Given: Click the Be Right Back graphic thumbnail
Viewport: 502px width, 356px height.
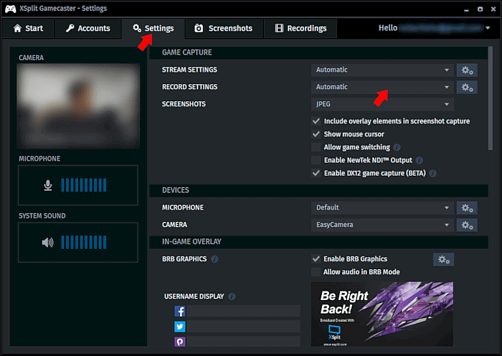Looking at the screenshot, I should tap(382, 314).
